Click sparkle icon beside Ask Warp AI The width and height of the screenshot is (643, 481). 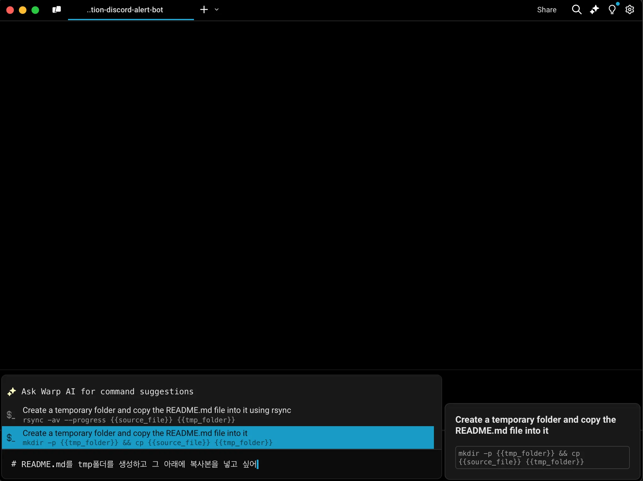[x=12, y=391]
